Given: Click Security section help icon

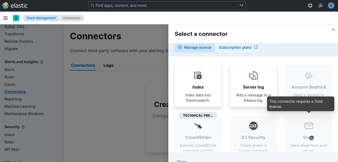Looking at the screenshot, I should [x=23, y=127].
